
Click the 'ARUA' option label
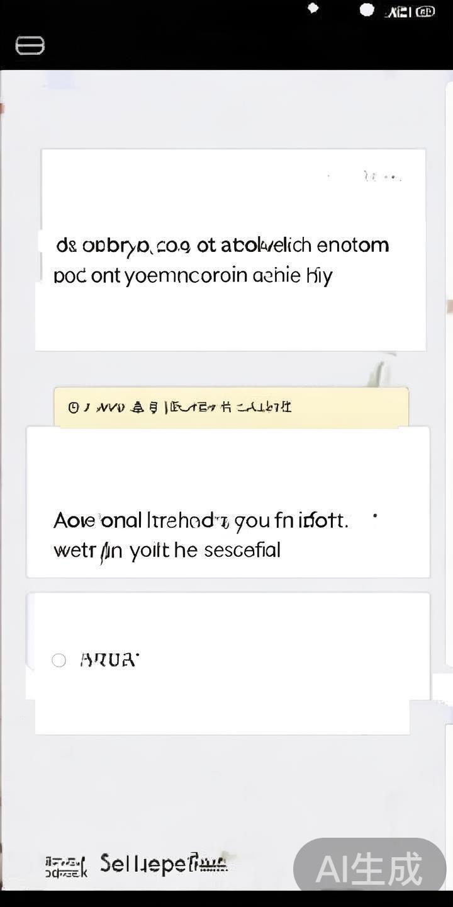point(109,659)
